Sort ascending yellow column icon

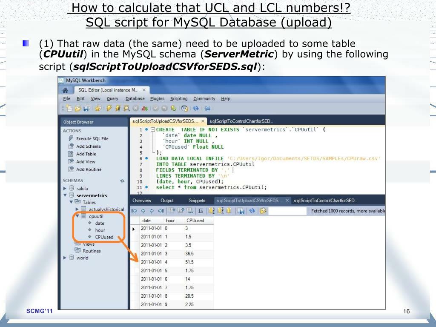coord(211,211)
